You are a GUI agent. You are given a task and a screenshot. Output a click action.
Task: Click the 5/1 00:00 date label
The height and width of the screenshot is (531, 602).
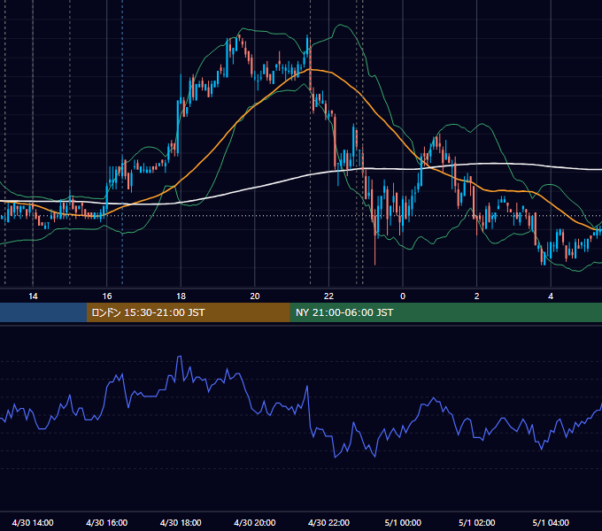pos(403,522)
